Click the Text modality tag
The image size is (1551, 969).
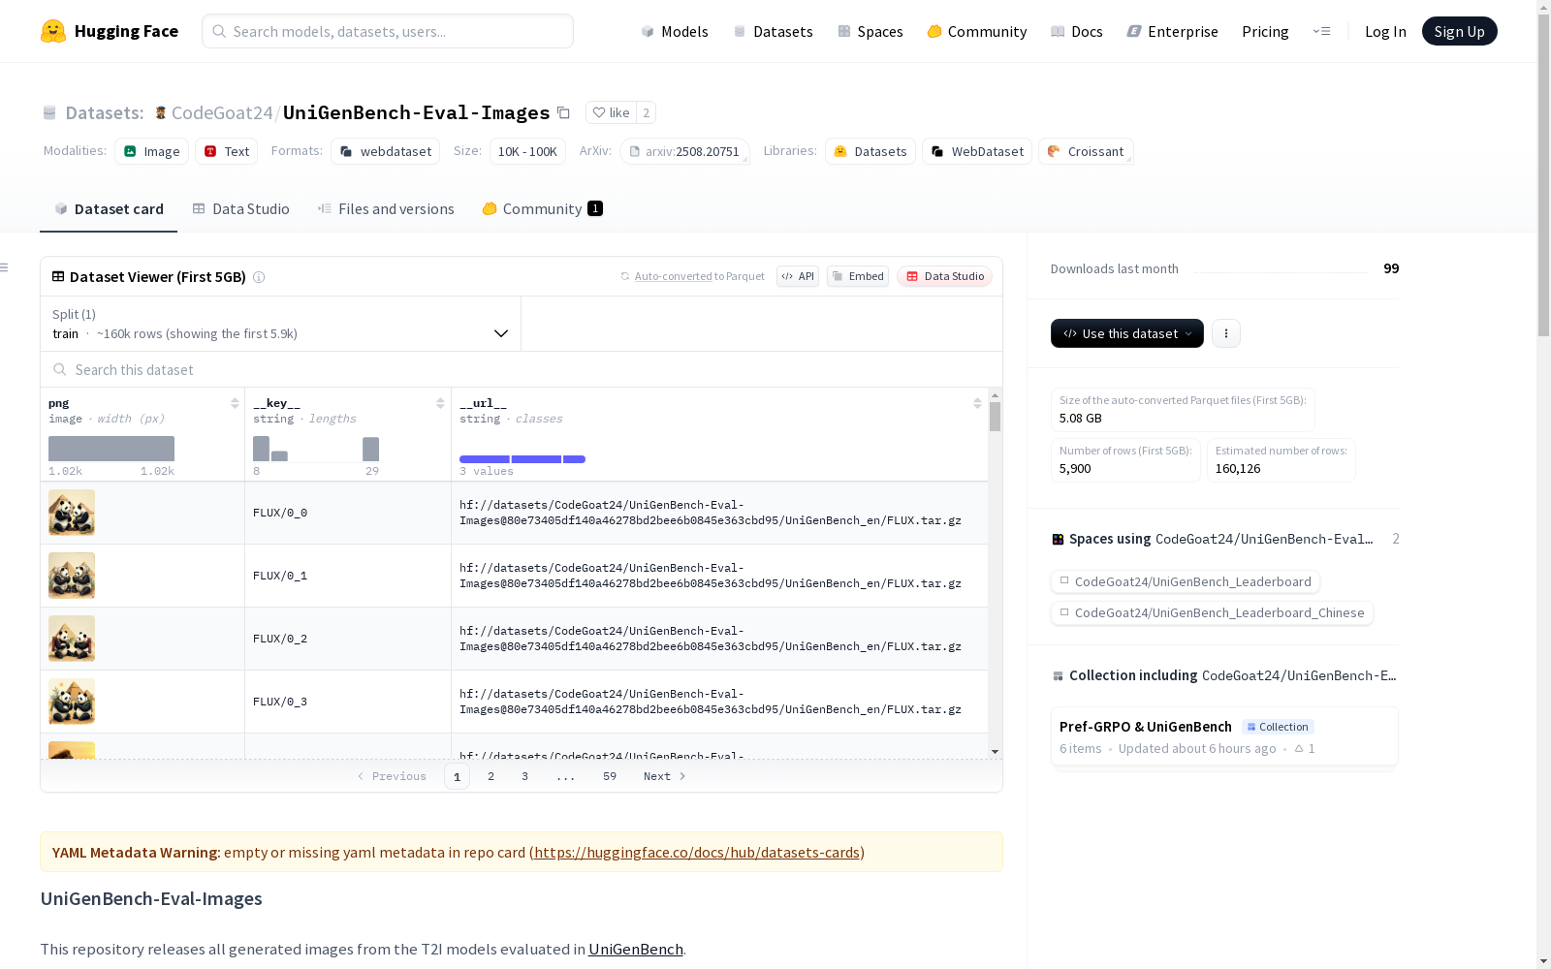[227, 151]
